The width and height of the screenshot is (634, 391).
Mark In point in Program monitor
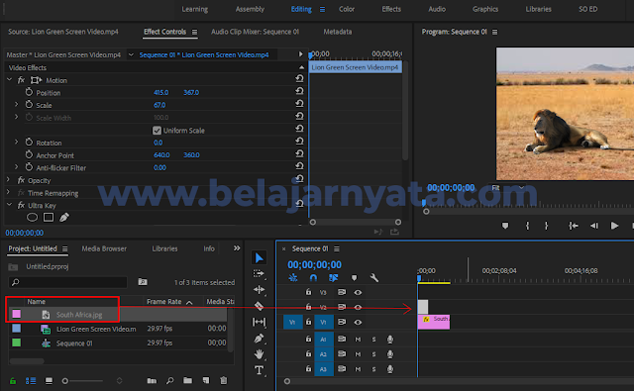coord(527,226)
